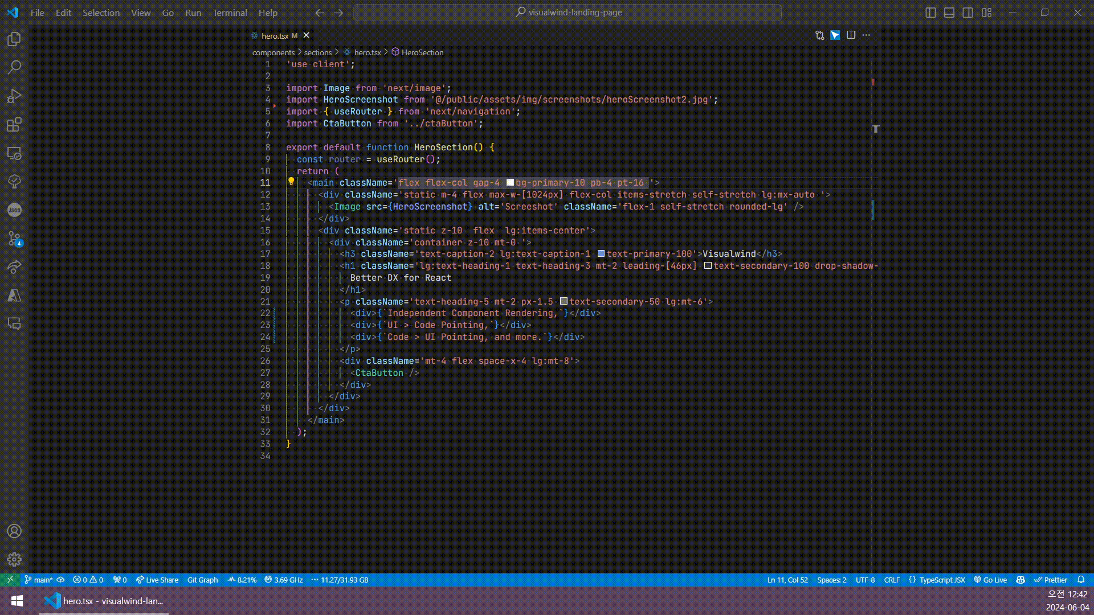
Task: Toggle Secondary Side Bar visibility
Action: coord(968,13)
